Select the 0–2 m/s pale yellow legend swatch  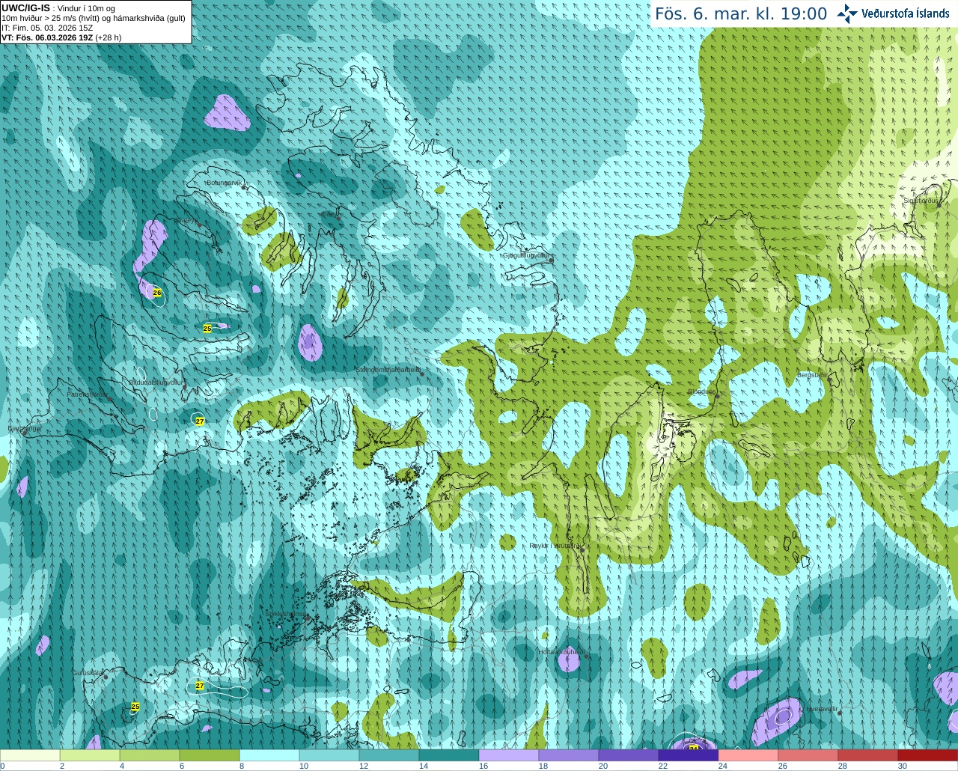point(30,755)
